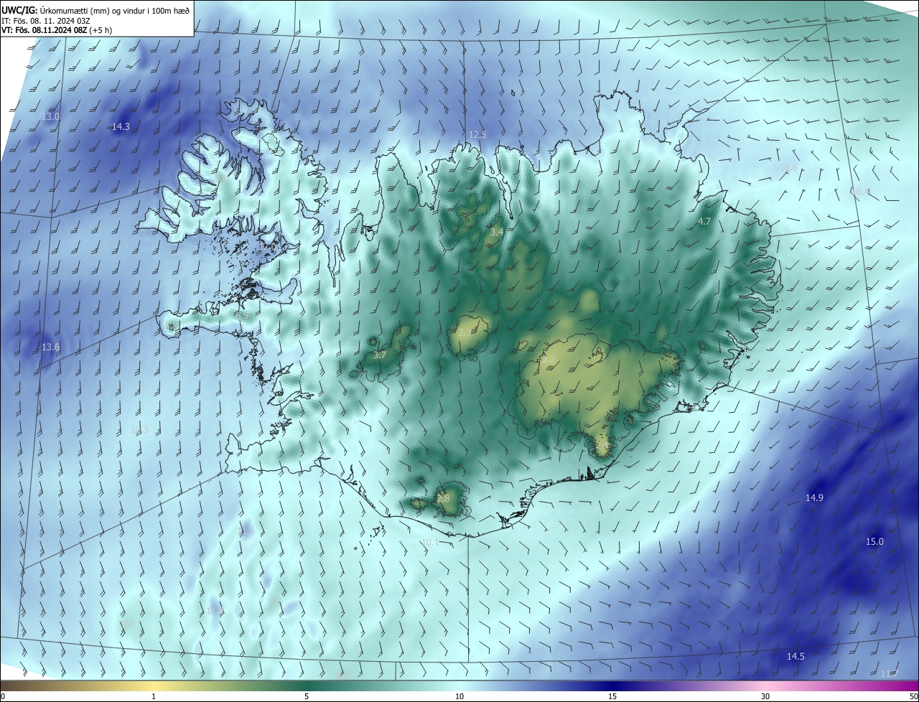Click the 10 tick on the color scale

[459, 696]
